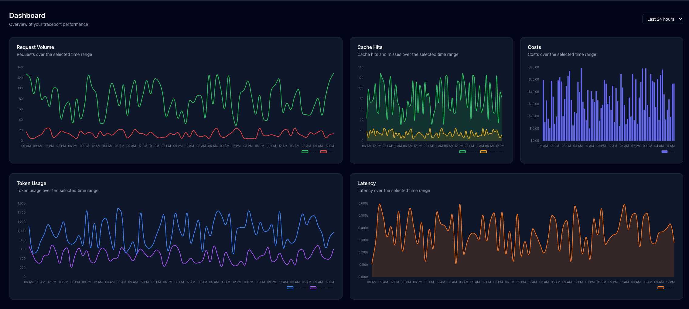Click the Latency card title

(x=367, y=183)
